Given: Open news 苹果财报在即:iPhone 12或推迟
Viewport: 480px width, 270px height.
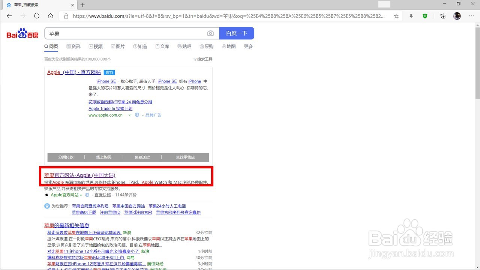Looking at the screenshot, I should click(x=96, y=264).
